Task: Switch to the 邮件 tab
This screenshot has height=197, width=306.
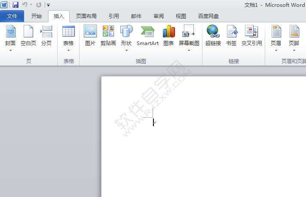Action: 136,16
